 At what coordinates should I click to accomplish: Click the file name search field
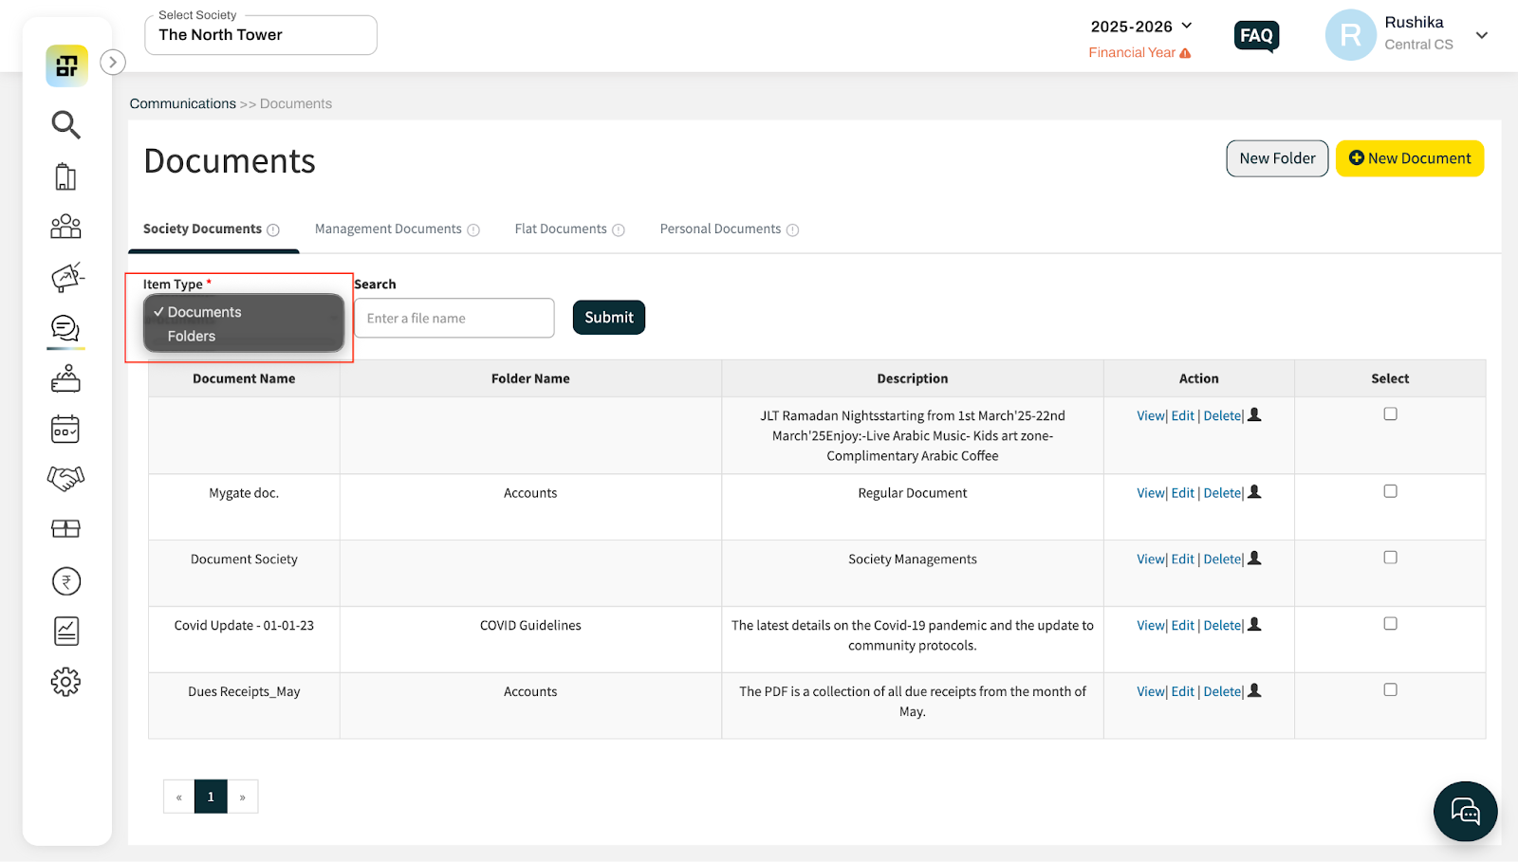(x=454, y=319)
